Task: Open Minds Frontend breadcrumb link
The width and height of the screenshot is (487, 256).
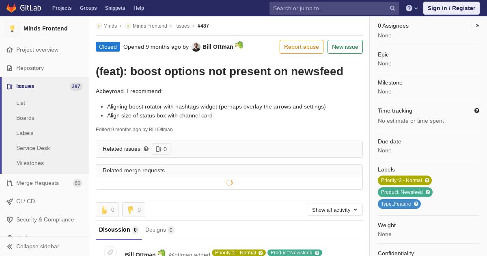Action: [150, 26]
